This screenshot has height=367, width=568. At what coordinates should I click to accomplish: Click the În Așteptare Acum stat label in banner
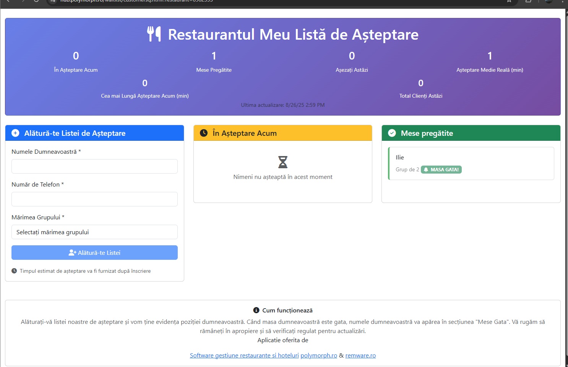coord(76,70)
